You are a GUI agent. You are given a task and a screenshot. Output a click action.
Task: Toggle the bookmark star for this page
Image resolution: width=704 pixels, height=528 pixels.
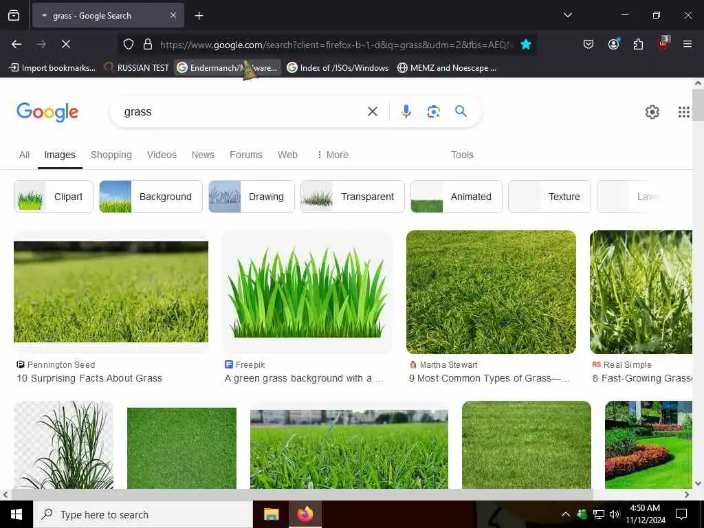pos(526,44)
